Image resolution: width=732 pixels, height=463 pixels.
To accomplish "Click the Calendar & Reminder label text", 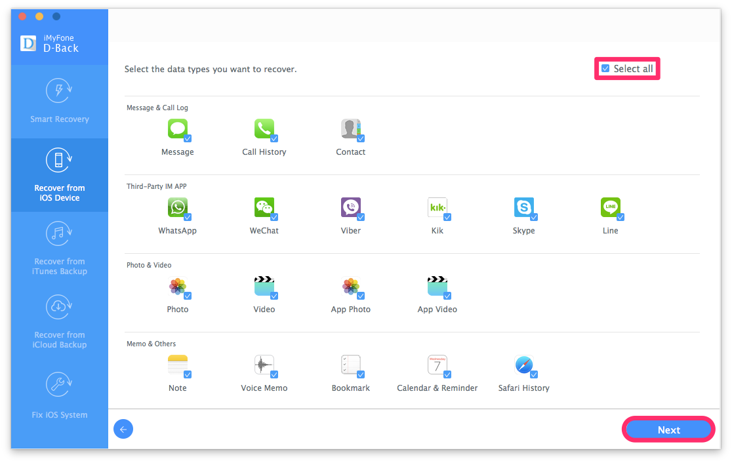I will tap(437, 388).
